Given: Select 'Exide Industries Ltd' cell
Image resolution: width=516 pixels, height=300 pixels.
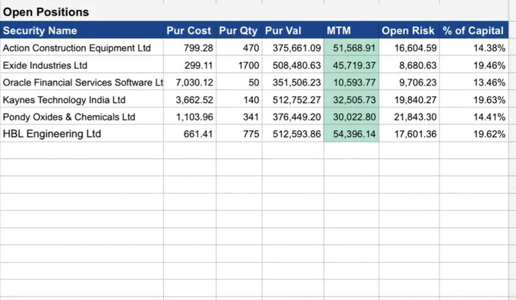Looking at the screenshot, I should pyautogui.click(x=82, y=65).
